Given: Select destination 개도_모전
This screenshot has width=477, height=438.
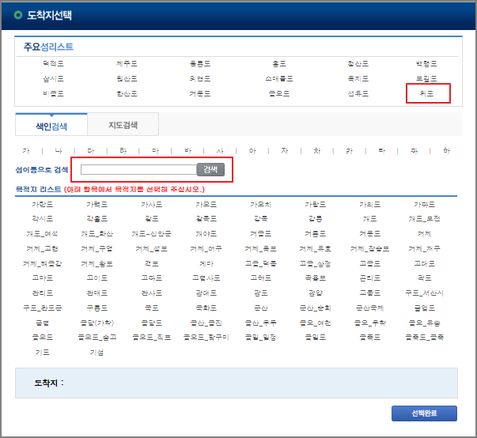Looking at the screenshot, I should pos(424,219).
